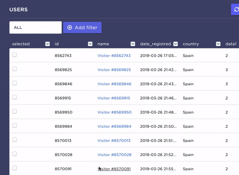
Task: Click the id cell 8570028
Action: 64,155
